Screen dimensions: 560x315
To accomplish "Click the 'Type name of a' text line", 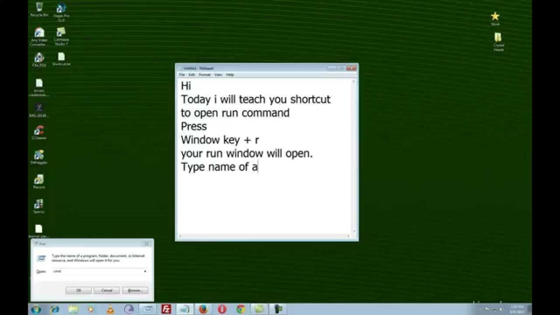I will [219, 167].
